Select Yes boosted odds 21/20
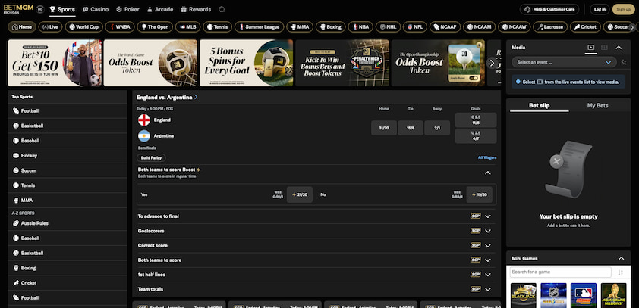 tap(300, 194)
